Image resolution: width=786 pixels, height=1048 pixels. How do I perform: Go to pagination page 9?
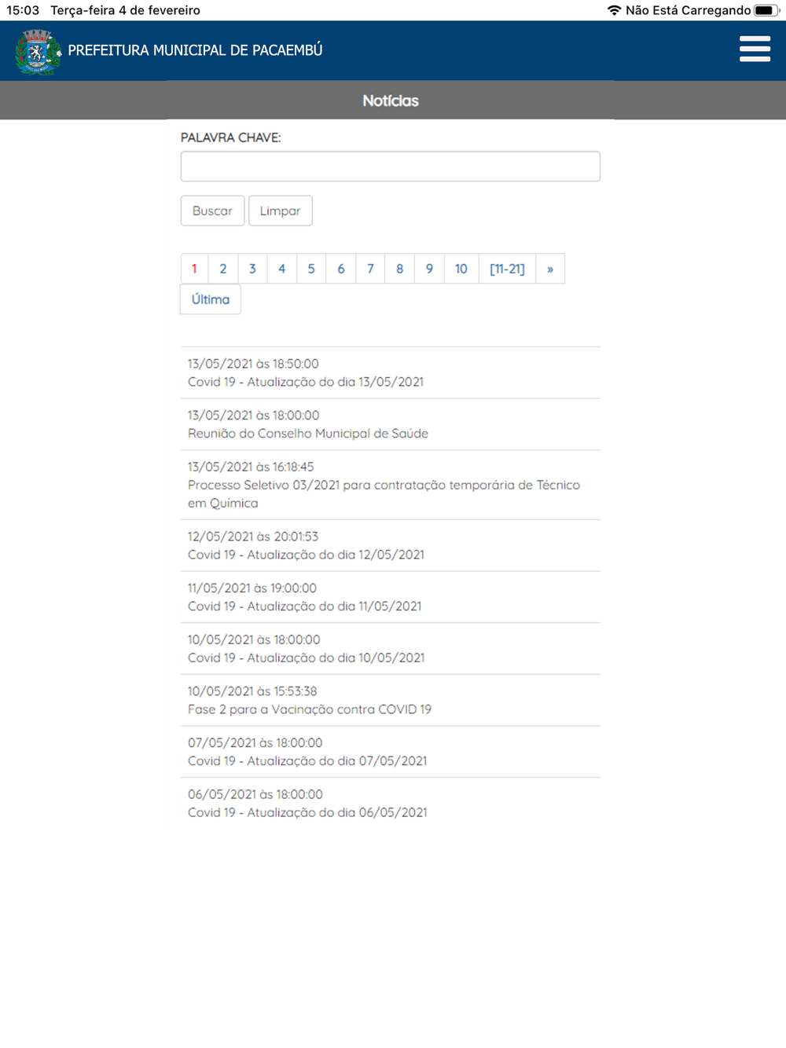[x=429, y=269]
